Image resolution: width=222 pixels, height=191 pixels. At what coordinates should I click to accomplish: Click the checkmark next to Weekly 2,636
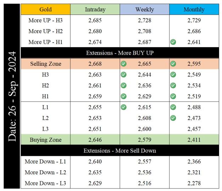(124, 86)
